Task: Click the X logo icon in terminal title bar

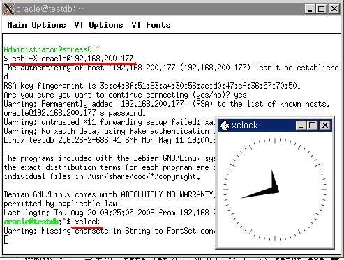Action: pyautogui.click(x=8, y=9)
